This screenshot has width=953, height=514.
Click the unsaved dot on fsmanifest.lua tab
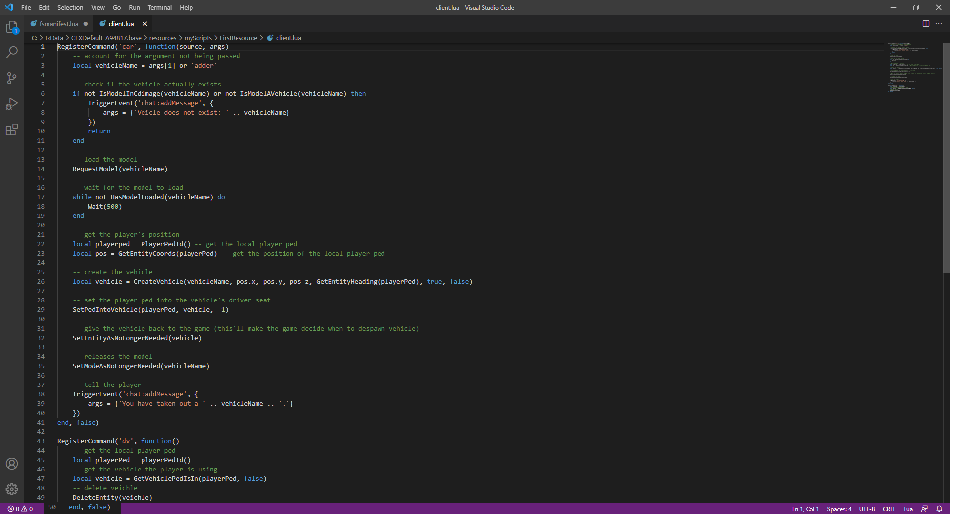click(x=86, y=24)
